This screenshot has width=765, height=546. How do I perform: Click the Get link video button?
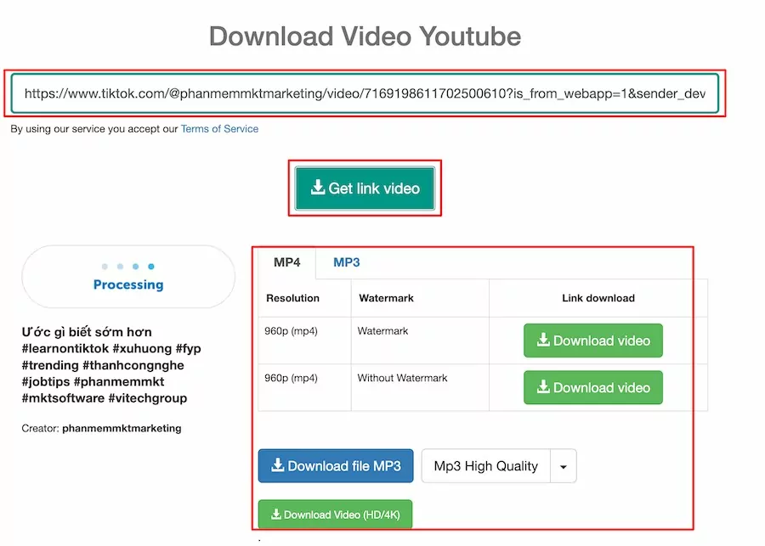coord(365,189)
